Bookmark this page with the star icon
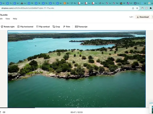This screenshot has width=153, height=114. [137, 8]
